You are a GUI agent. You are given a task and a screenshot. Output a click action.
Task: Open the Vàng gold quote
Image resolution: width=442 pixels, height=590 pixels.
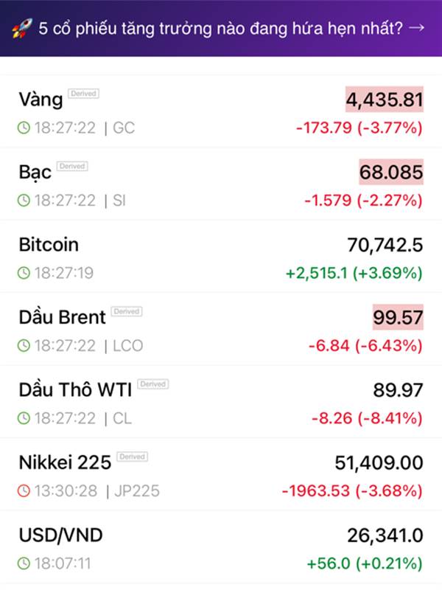[x=41, y=100]
